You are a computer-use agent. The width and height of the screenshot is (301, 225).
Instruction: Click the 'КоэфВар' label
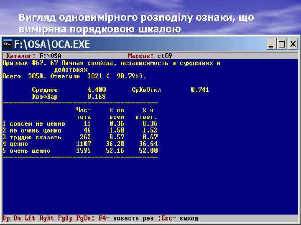pyautogui.click(x=45, y=96)
